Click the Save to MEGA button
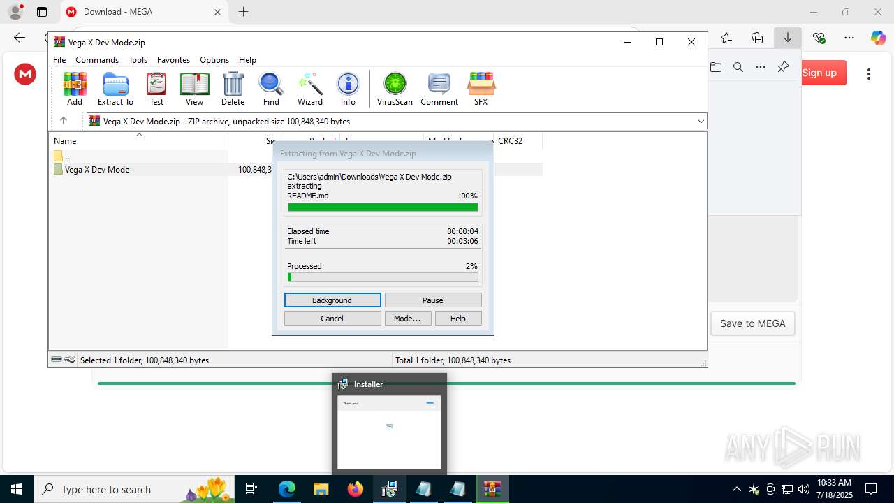The height and width of the screenshot is (503, 894). [x=753, y=323]
